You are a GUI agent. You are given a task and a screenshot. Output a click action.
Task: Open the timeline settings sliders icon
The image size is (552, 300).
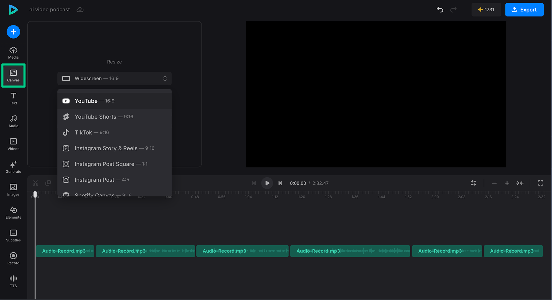(474, 183)
